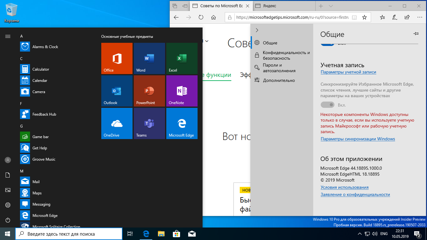This screenshot has width=427, height=240.
Task: Expand the Start menu hamburger
Action: click(x=8, y=36)
